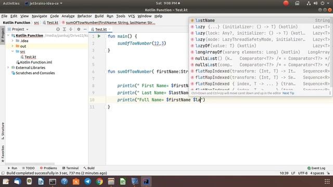Launch Google Chrome from the taskbar

(x=99, y=181)
